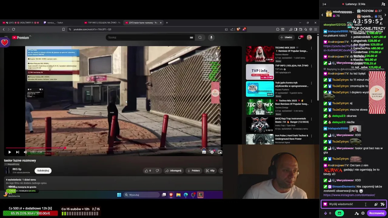This screenshot has width=388, height=218.
Task: Open YouTube player settings gear
Action: point(212,152)
